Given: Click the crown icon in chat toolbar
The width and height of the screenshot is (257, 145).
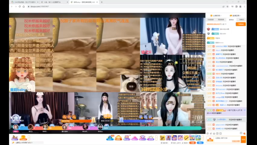Looking at the screenshot, I should (x=214, y=133).
